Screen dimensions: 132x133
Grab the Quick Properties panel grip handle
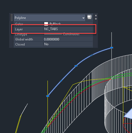[11, 18]
